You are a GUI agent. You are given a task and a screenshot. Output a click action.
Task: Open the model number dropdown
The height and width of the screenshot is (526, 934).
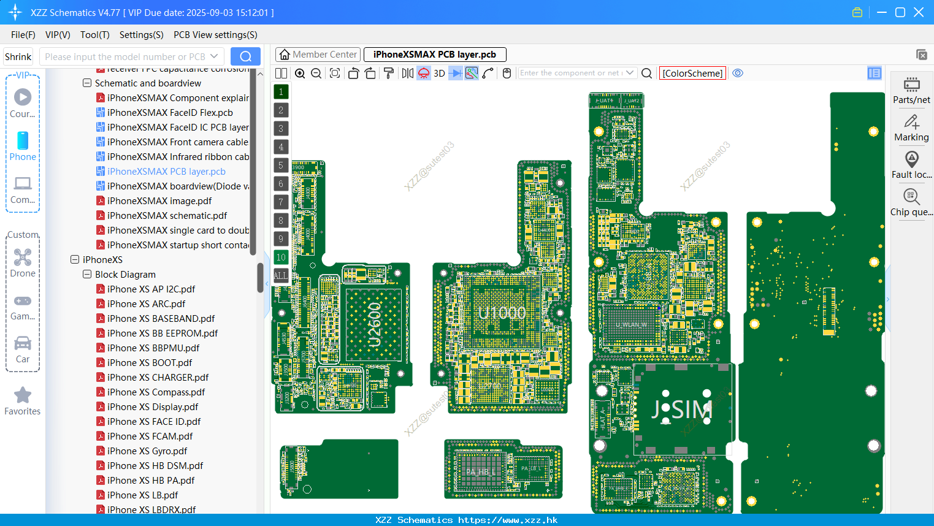coord(214,56)
